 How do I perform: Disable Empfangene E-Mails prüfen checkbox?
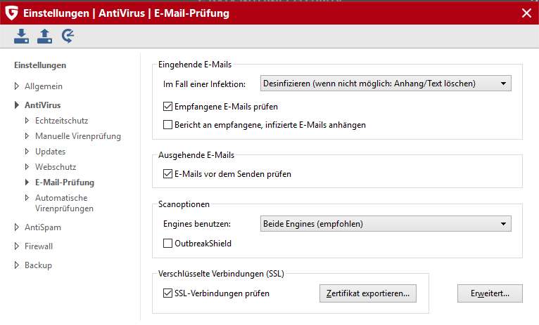click(x=167, y=107)
